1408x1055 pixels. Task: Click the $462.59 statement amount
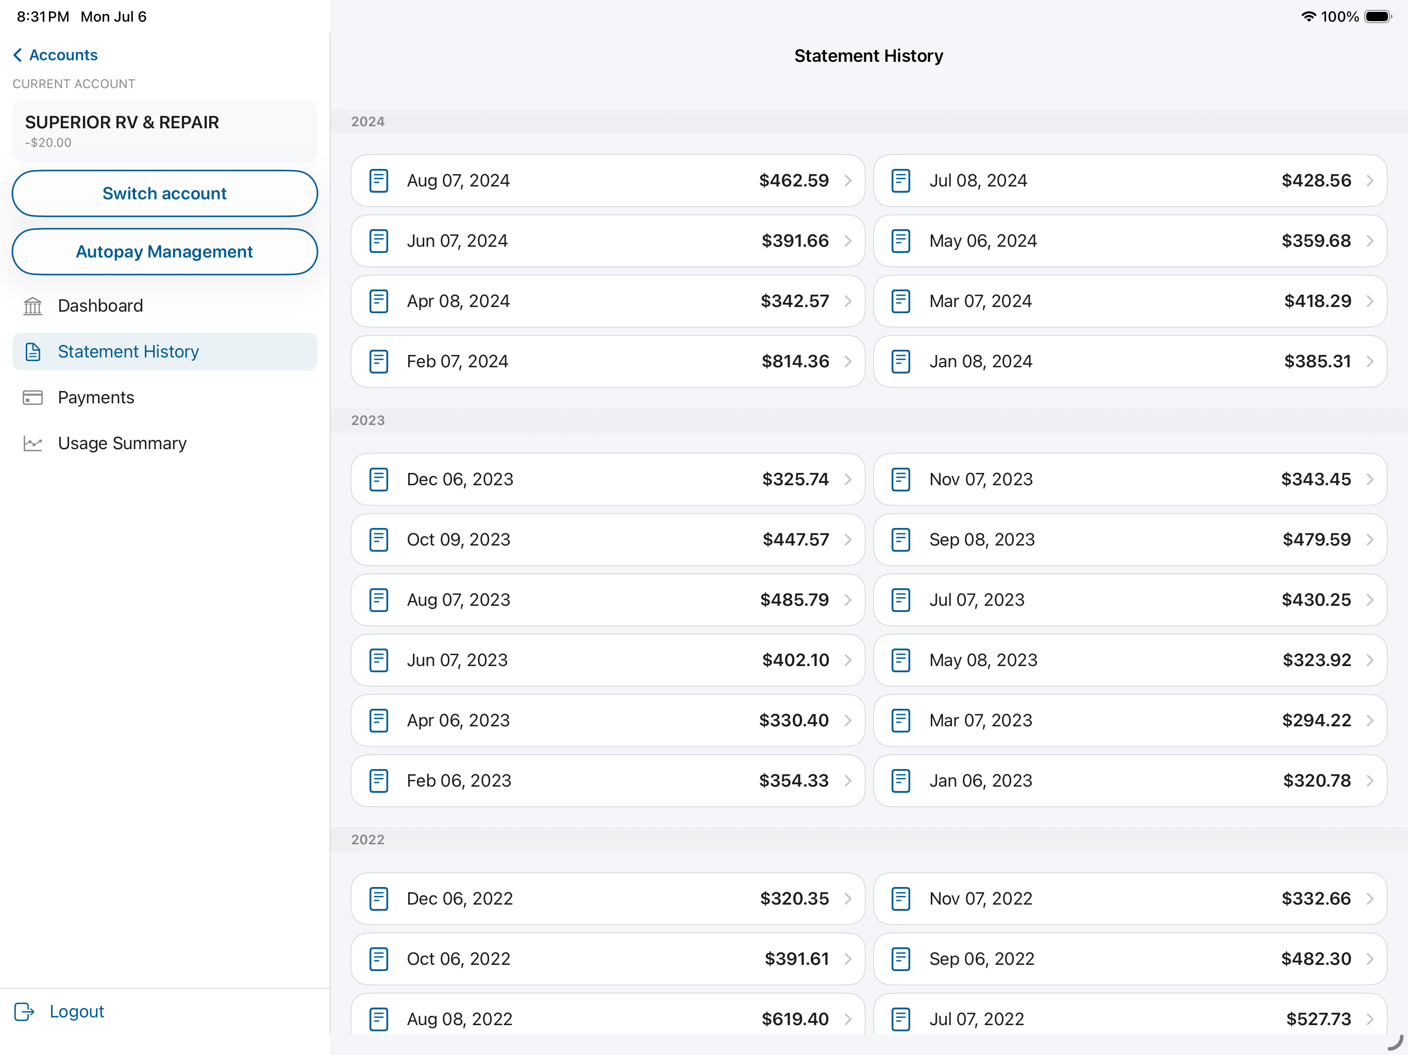794,181
